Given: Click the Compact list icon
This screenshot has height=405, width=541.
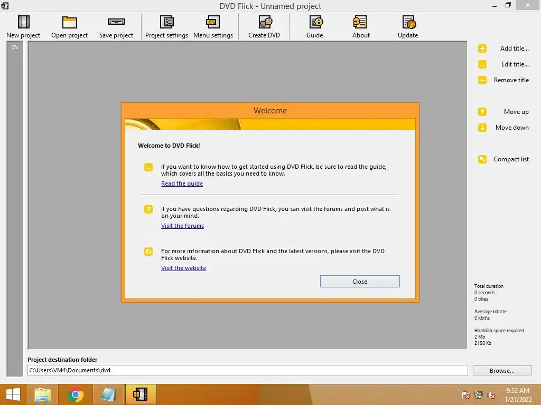Looking at the screenshot, I should 482,159.
